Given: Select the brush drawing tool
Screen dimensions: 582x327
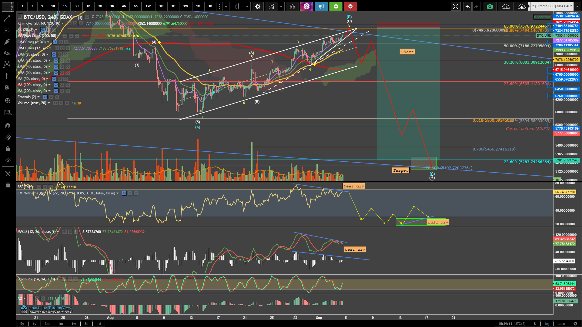Looking at the screenshot, I should pos(7,42).
